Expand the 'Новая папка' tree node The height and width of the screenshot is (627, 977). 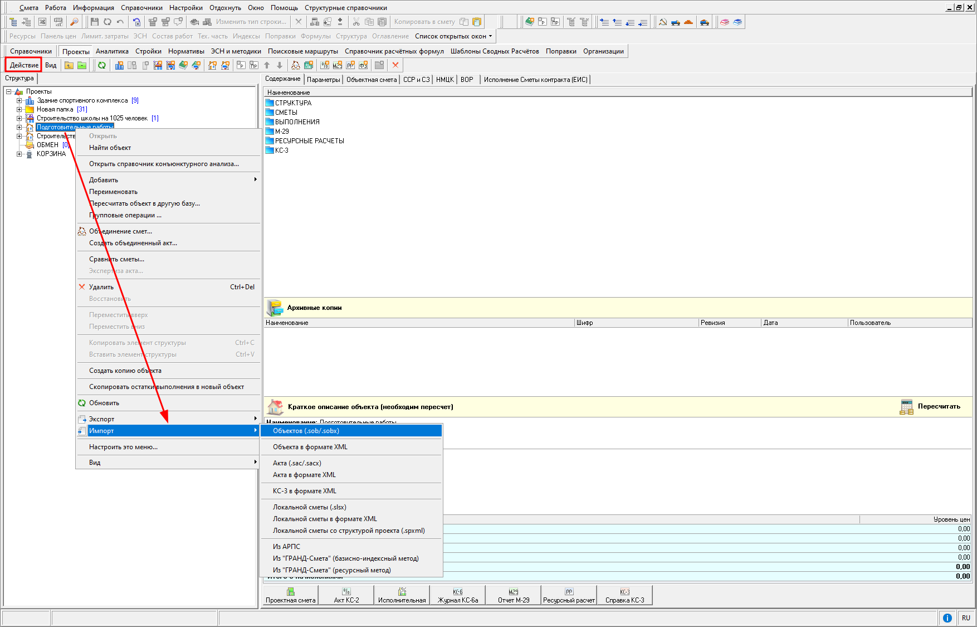tap(19, 109)
